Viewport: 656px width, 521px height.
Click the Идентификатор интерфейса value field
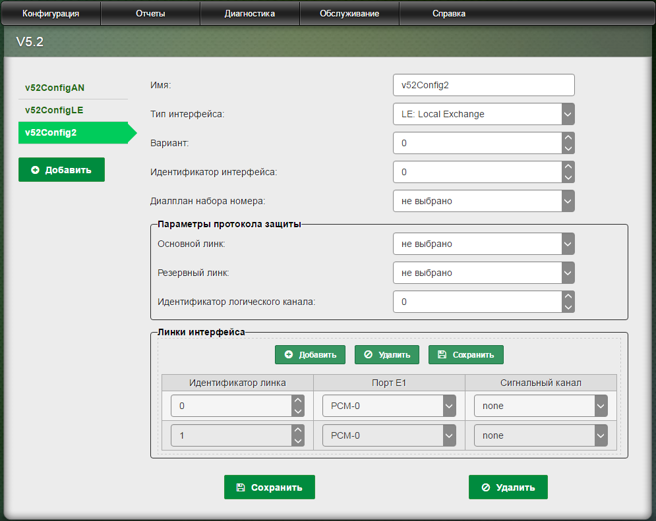pos(477,172)
